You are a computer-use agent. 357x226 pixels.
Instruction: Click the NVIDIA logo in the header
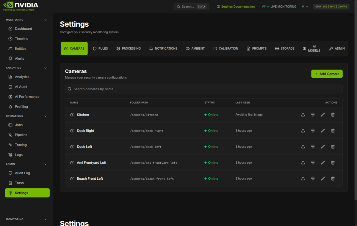(x=21, y=5)
